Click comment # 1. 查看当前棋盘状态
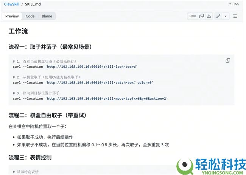This screenshot has height=175, width=246. pos(44,61)
